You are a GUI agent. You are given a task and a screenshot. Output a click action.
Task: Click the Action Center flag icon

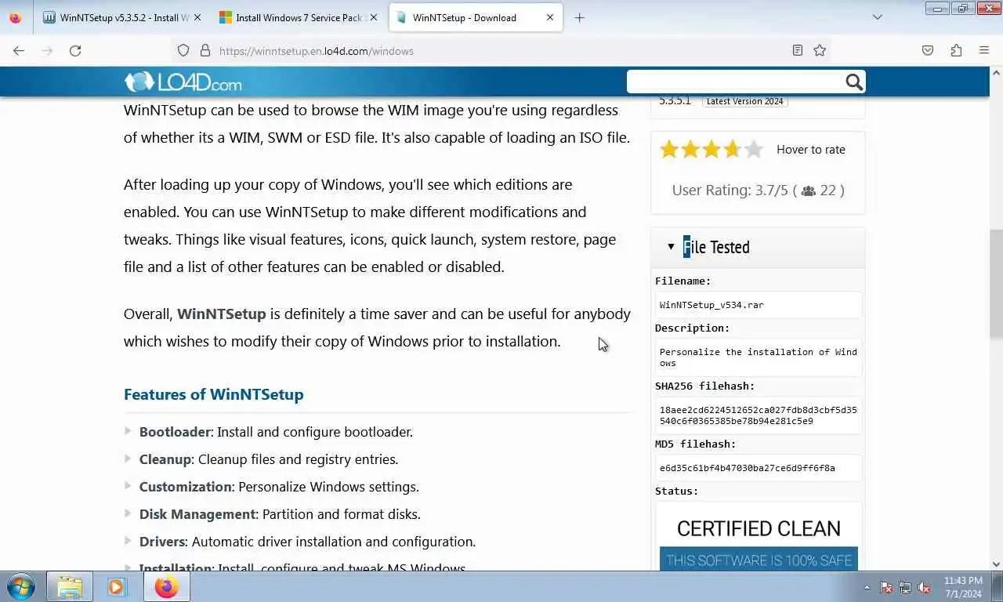click(x=886, y=587)
